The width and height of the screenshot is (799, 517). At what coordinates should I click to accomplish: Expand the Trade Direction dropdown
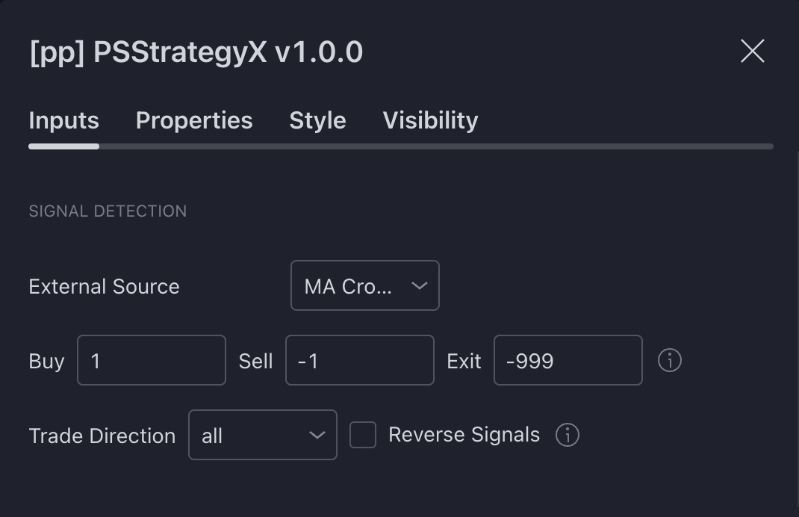coord(262,435)
